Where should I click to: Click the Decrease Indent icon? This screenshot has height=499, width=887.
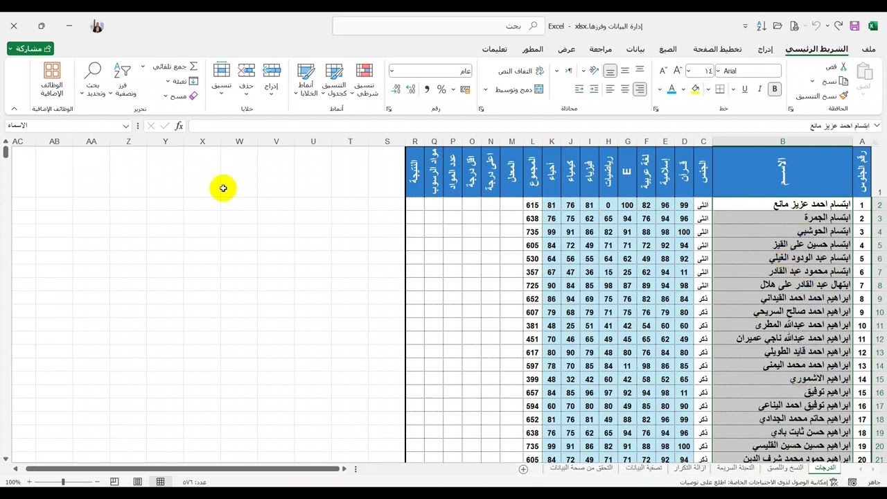[x=595, y=89]
